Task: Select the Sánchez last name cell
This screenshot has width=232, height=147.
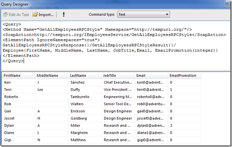Action: [x=85, y=83]
